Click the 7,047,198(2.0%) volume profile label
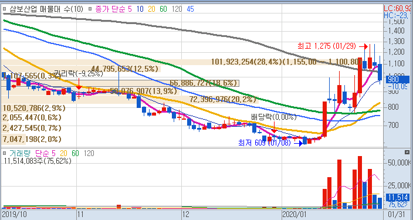The width and height of the screenshot is (413, 220). pos(32,139)
